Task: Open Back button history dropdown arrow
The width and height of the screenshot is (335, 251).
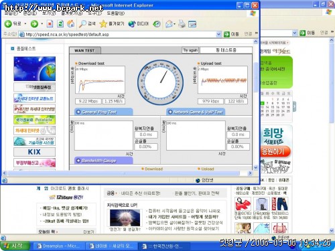Action: pyautogui.click(x=25, y=23)
